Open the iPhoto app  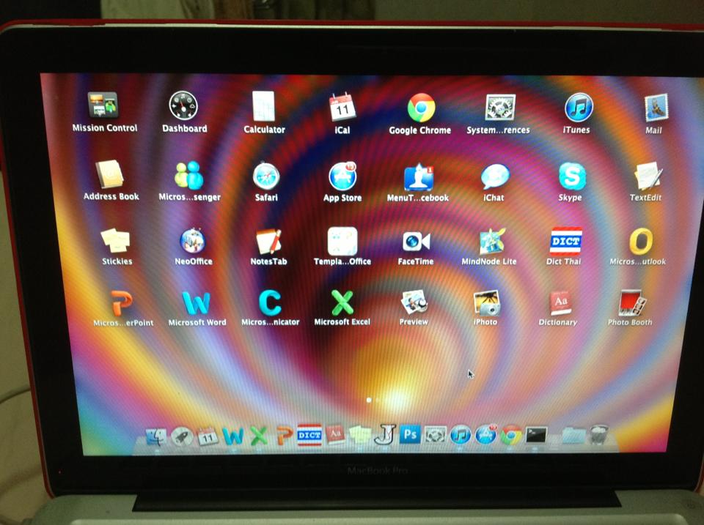click(486, 302)
